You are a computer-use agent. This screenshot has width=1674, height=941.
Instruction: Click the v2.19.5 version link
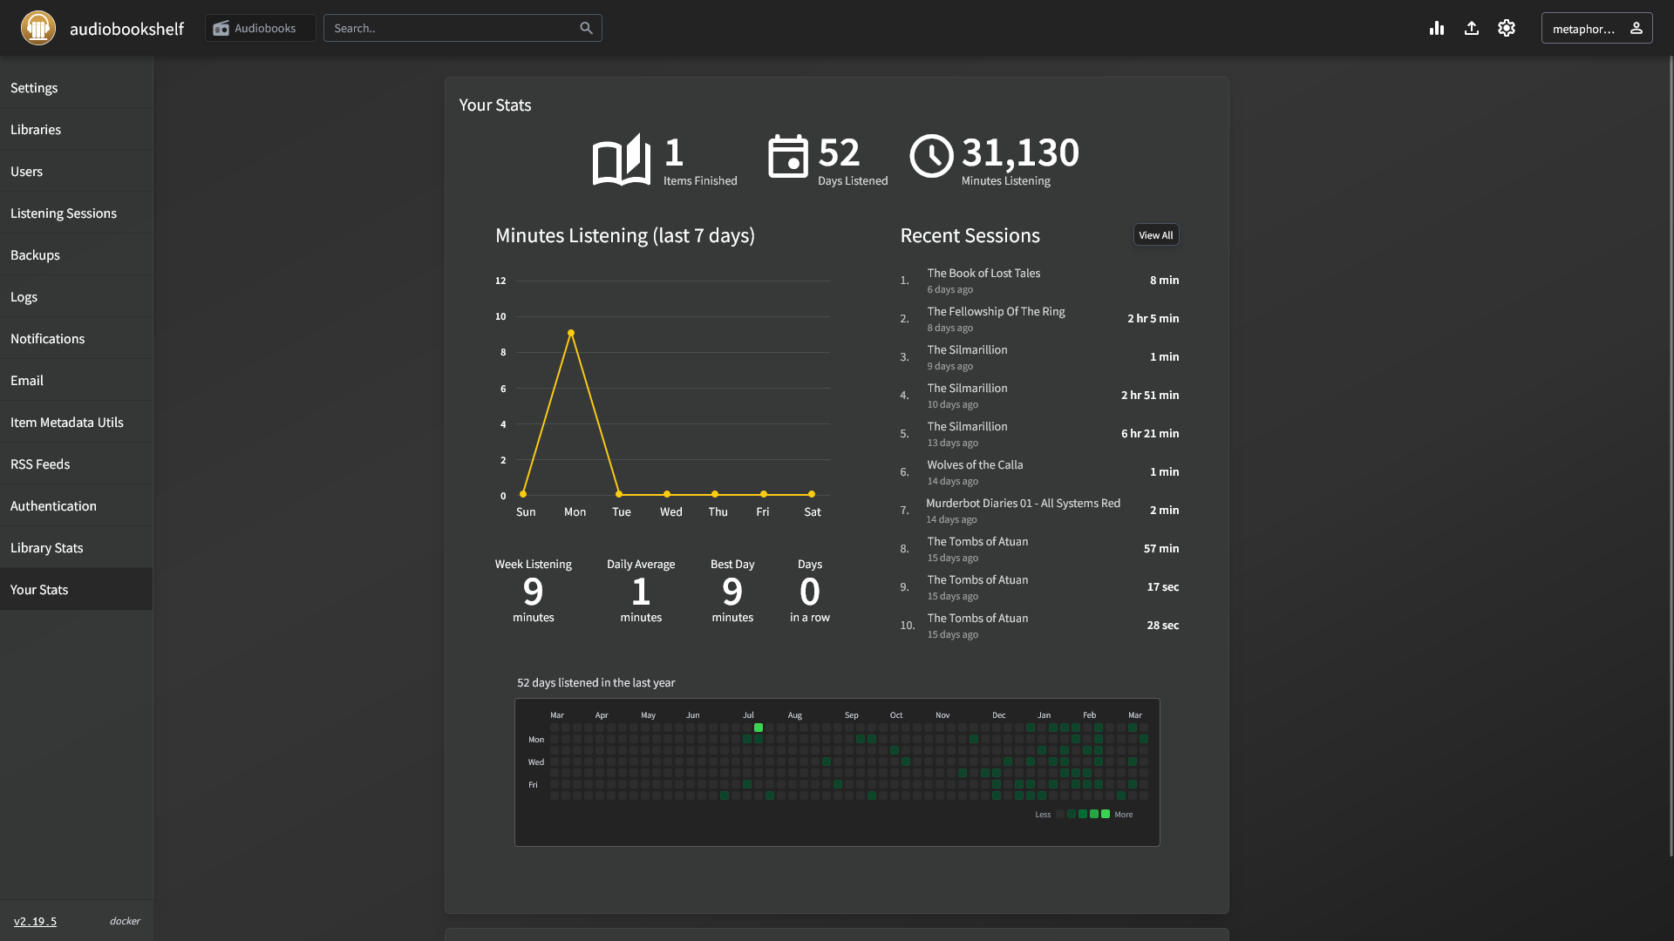point(35,921)
